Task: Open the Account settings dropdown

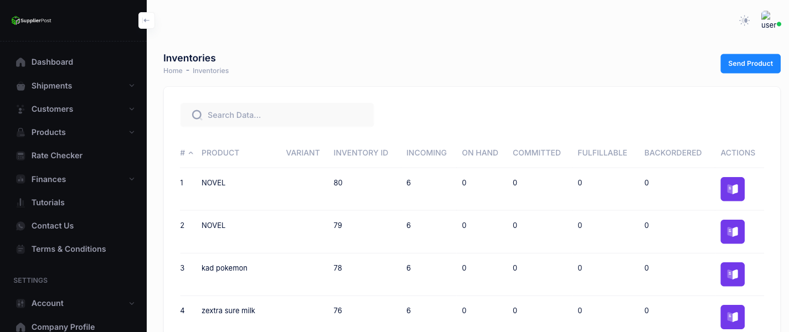Action: pyautogui.click(x=47, y=303)
